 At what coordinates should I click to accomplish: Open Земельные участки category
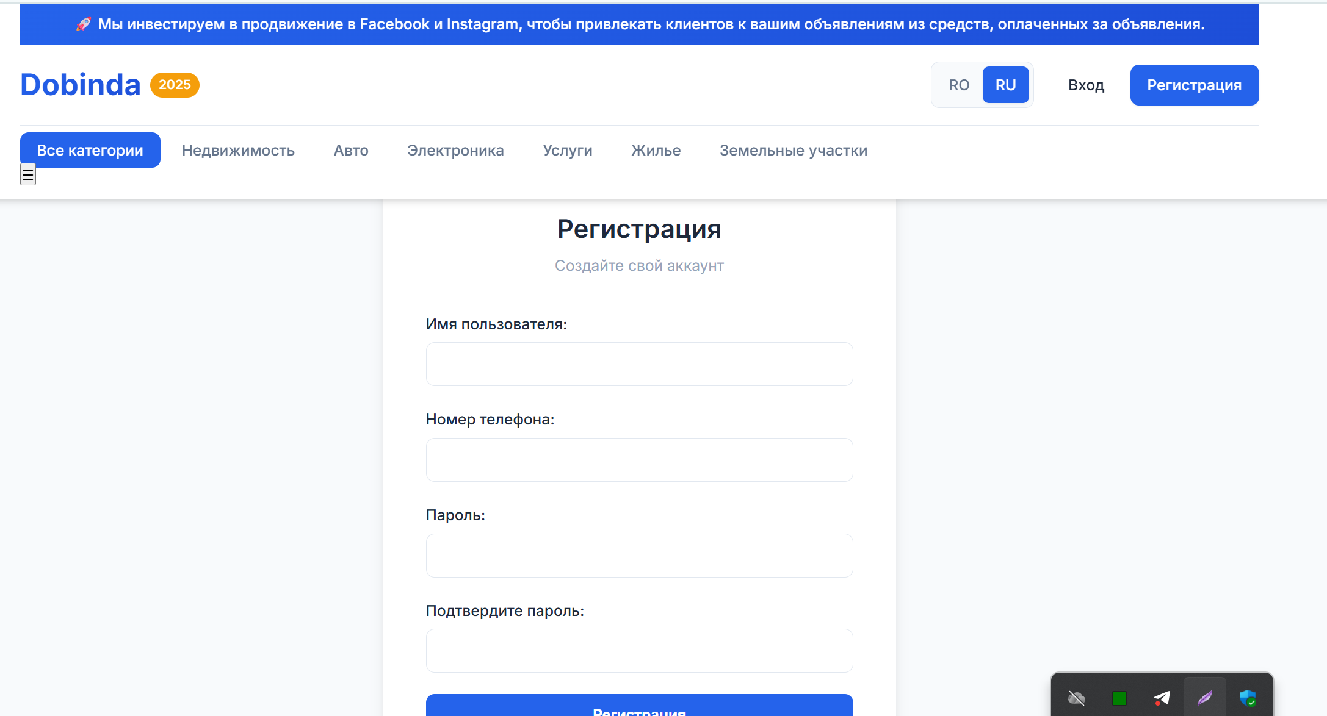[x=793, y=150]
